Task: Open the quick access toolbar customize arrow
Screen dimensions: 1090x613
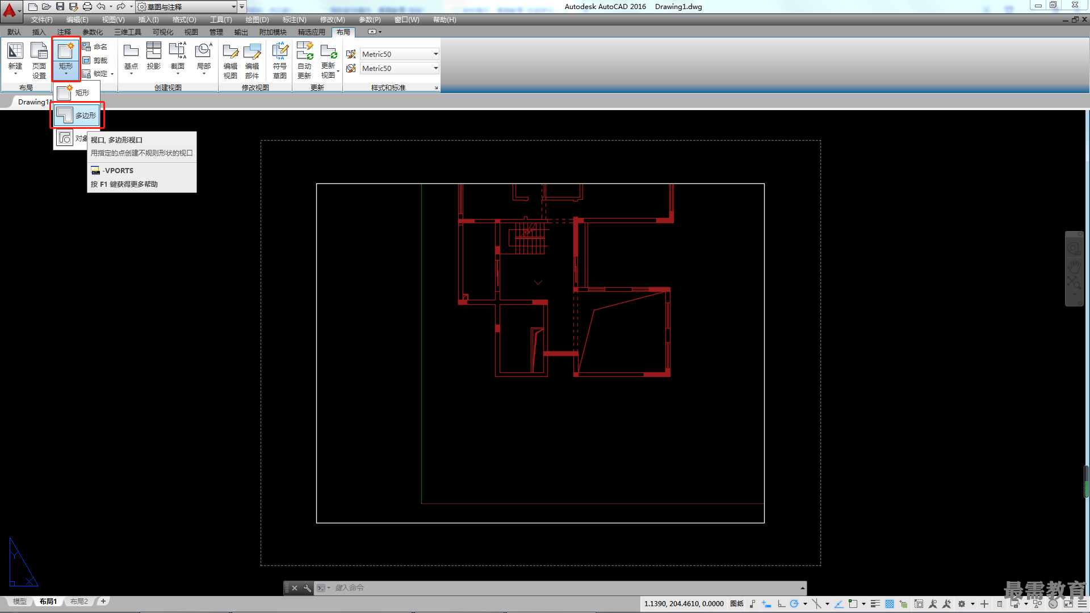Action: click(x=242, y=7)
